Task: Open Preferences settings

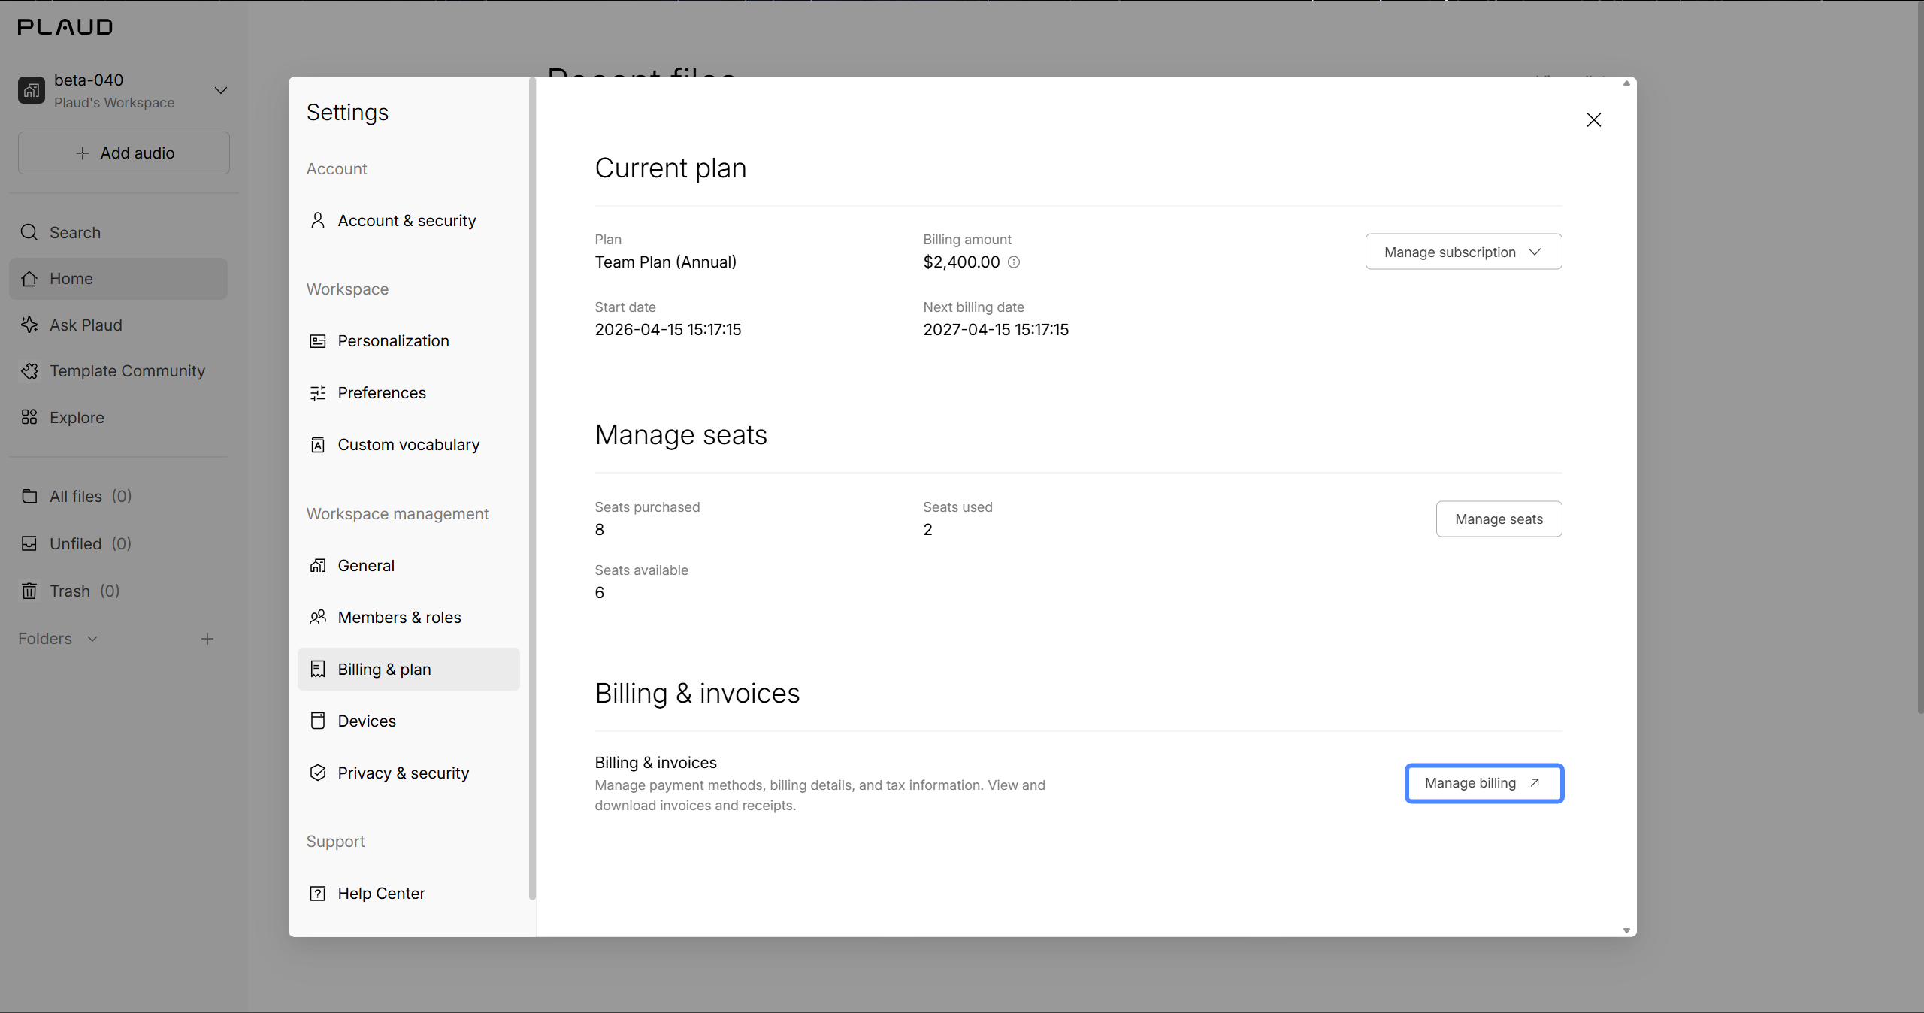Action: (x=409, y=393)
